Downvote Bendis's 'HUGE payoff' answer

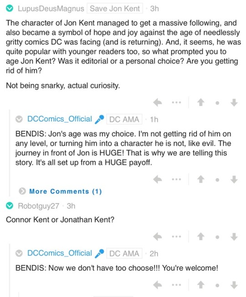click(234, 179)
